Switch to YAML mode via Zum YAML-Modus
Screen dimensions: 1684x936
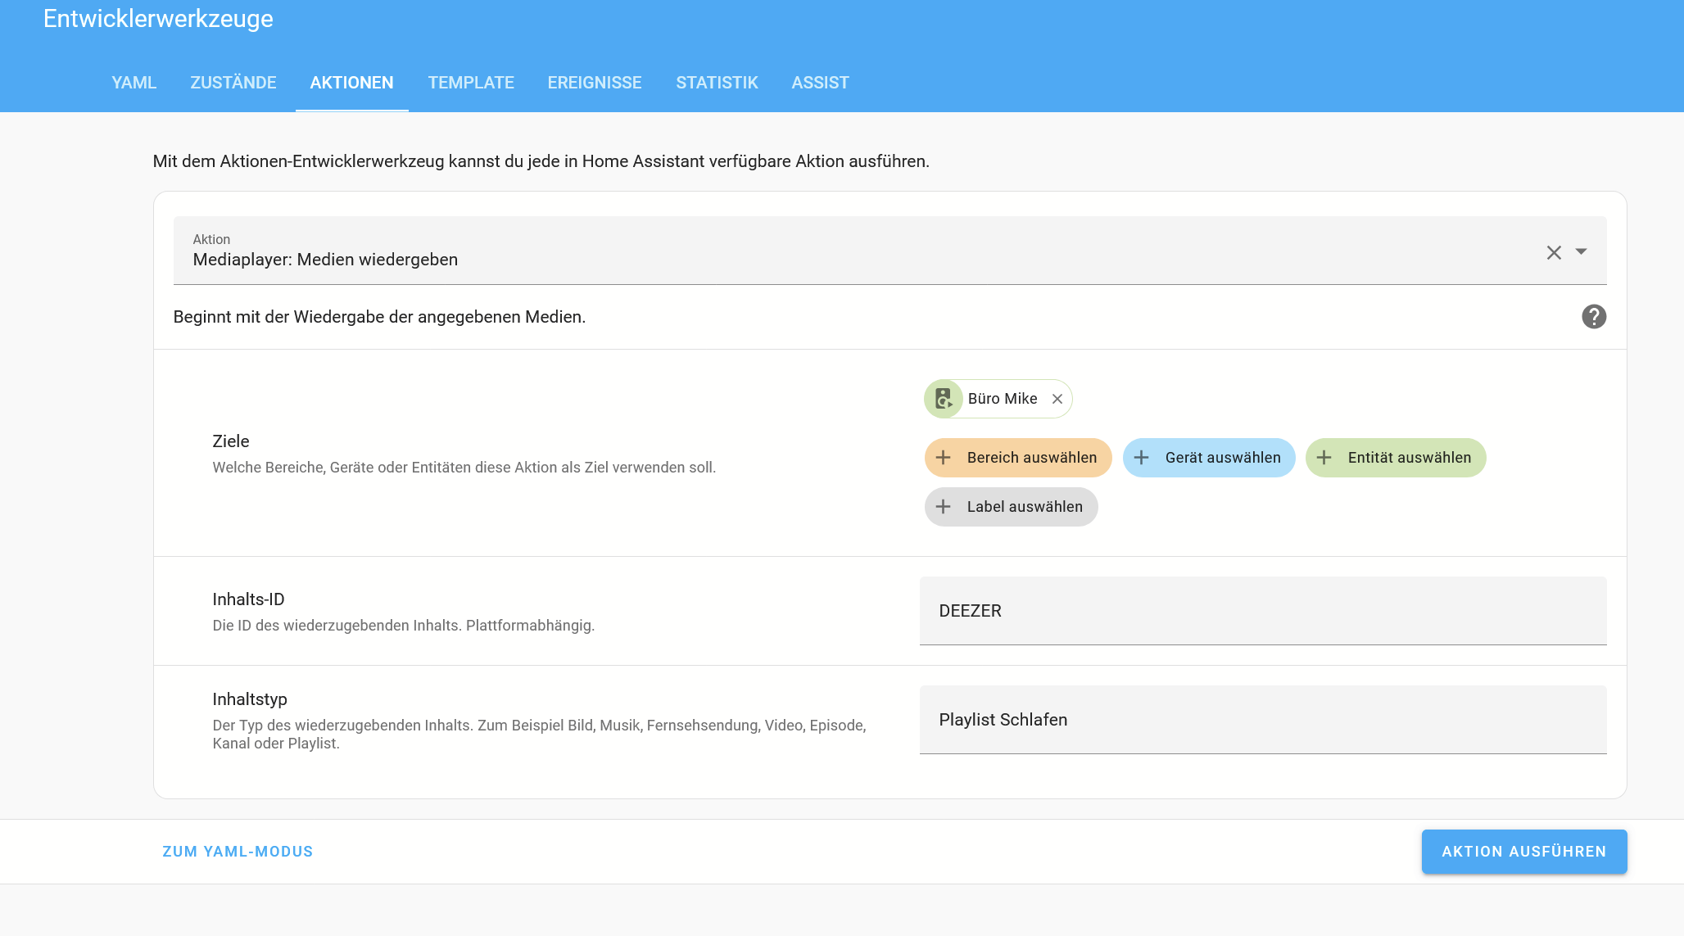coord(238,852)
